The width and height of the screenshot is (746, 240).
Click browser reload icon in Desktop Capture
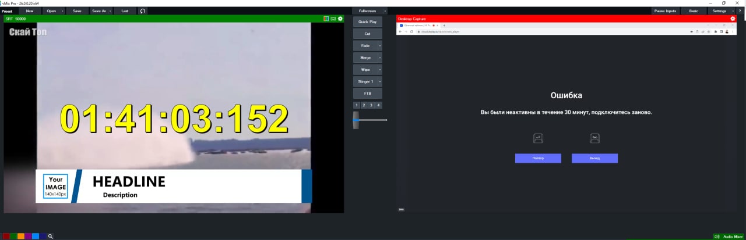point(411,31)
